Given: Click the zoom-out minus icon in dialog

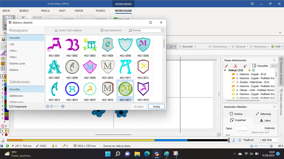Looking at the screenshot, I should tap(48, 106).
